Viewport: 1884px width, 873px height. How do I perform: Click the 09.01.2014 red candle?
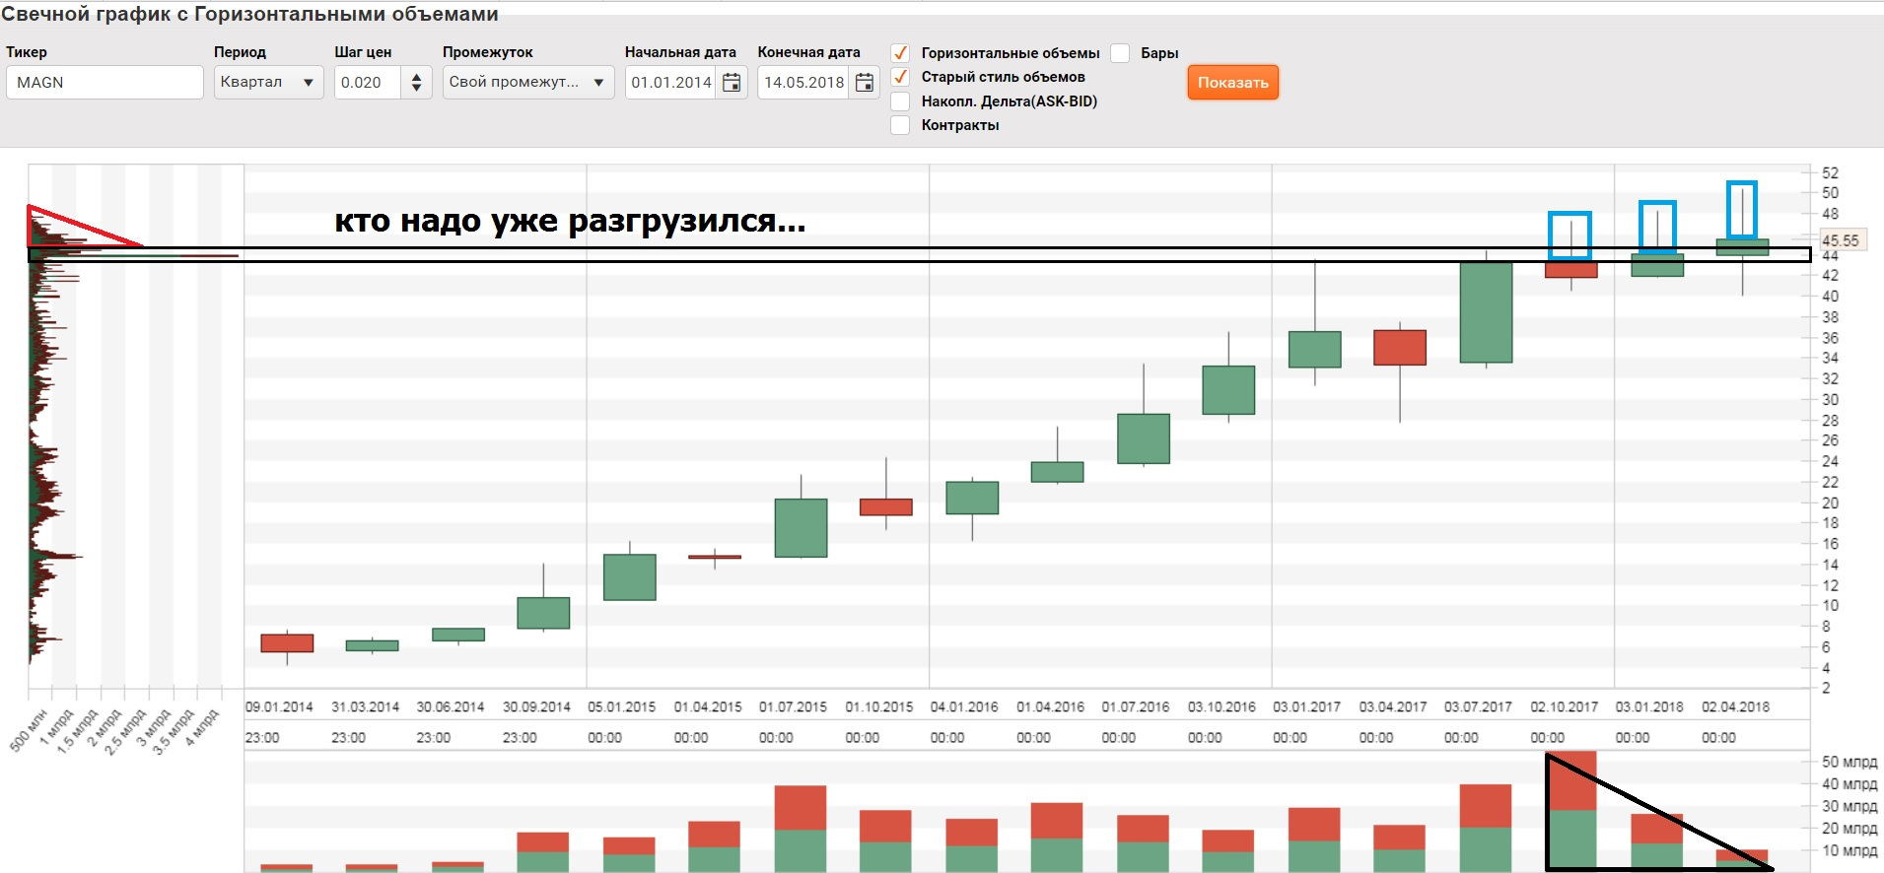click(287, 643)
